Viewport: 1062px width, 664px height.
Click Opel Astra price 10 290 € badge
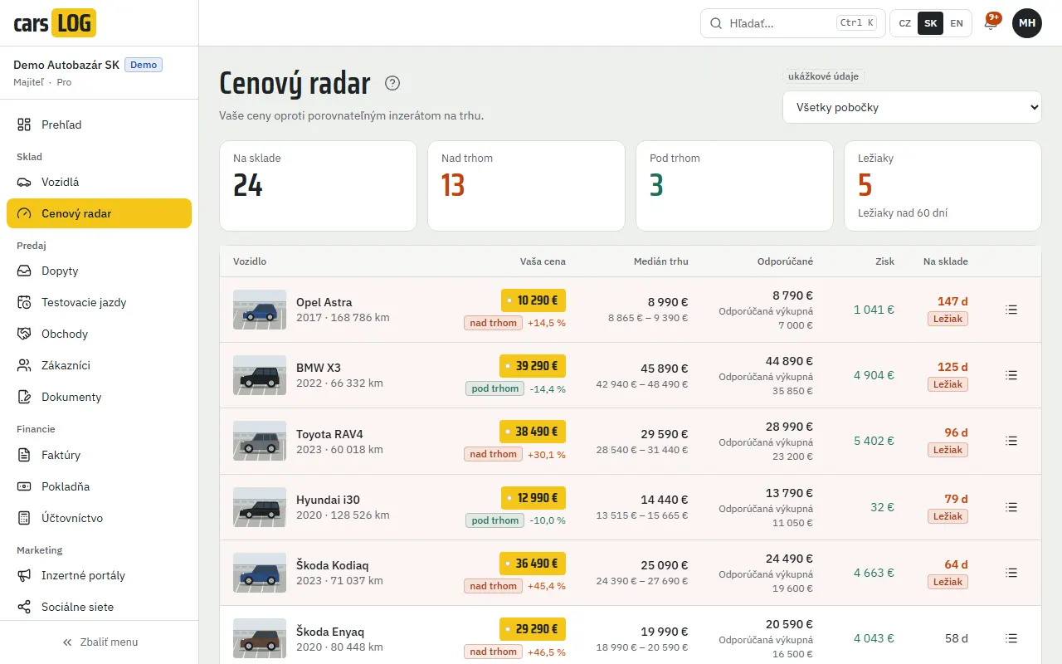coord(533,300)
